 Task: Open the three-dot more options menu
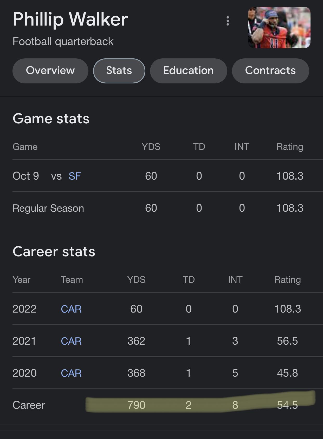[228, 21]
